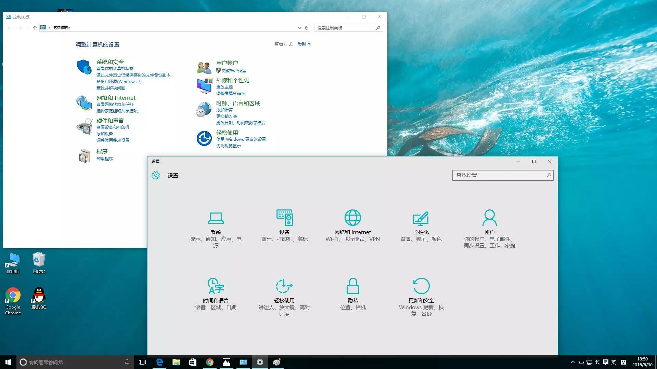Refresh the Control Panel address bar
This screenshot has height=369, width=657.
click(x=307, y=28)
